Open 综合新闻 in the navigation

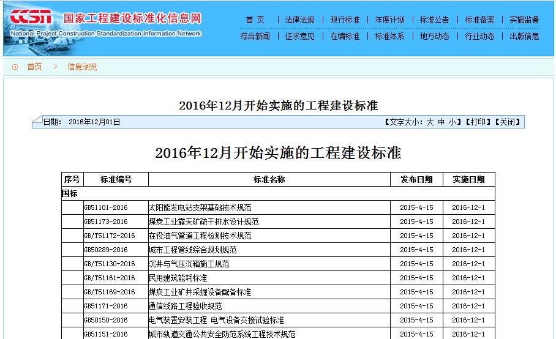tap(255, 37)
